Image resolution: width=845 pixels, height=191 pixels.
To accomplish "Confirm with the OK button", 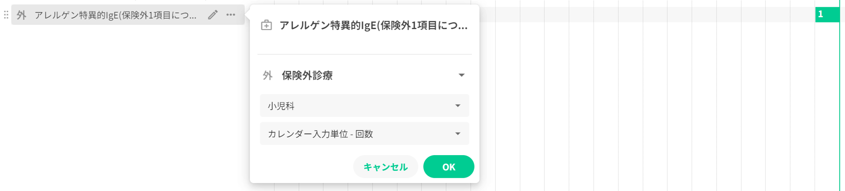I will tap(448, 167).
